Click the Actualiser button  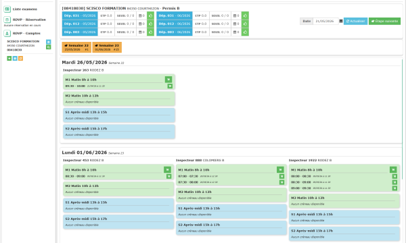coord(355,21)
